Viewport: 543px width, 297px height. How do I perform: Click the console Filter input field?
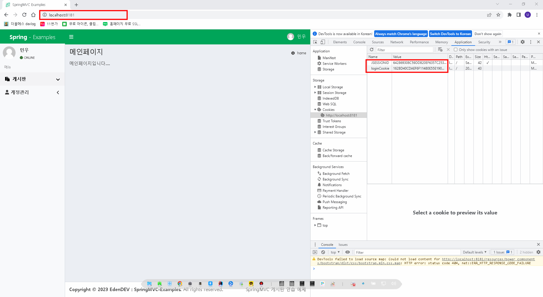(407, 252)
